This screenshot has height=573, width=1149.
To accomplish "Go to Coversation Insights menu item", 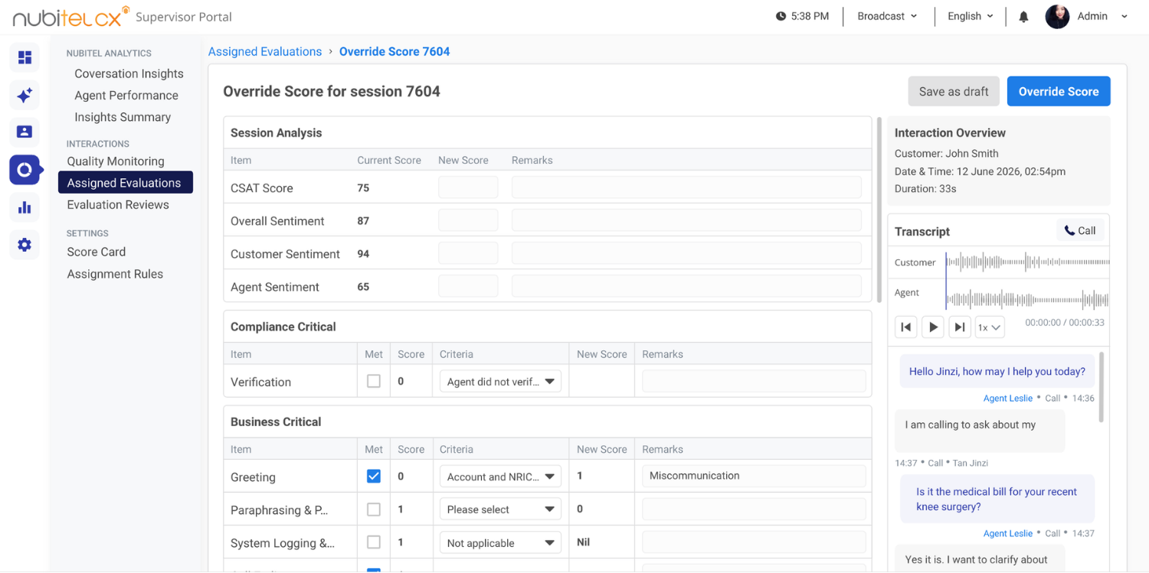I will (x=129, y=73).
